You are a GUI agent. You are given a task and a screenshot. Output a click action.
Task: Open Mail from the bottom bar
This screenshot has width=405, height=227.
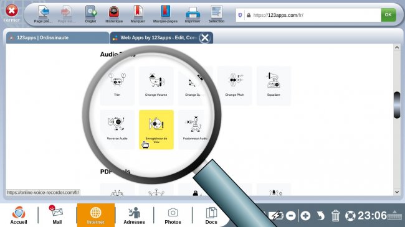[57, 215]
